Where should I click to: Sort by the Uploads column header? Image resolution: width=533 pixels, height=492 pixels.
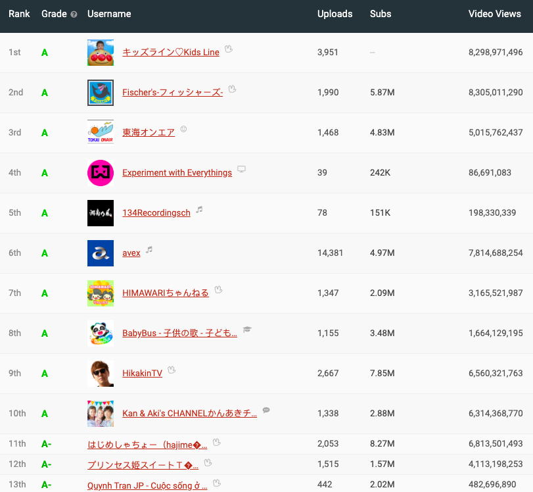(x=335, y=14)
